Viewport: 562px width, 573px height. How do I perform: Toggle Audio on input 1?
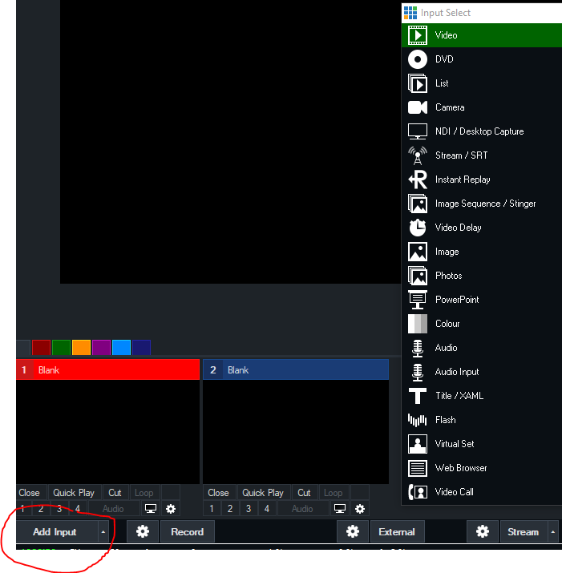113,509
